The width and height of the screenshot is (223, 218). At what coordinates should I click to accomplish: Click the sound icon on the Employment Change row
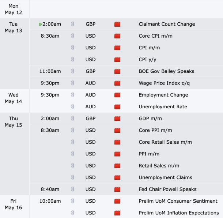(72, 95)
